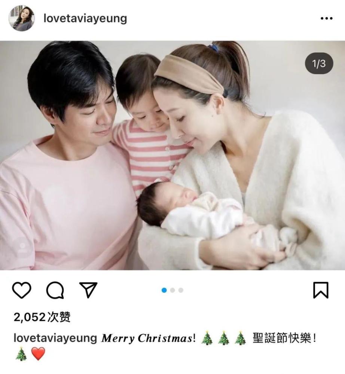This screenshot has width=345, height=374.
Task: Tap the Christmas tree emoji beside red heart
Action: click(21, 354)
